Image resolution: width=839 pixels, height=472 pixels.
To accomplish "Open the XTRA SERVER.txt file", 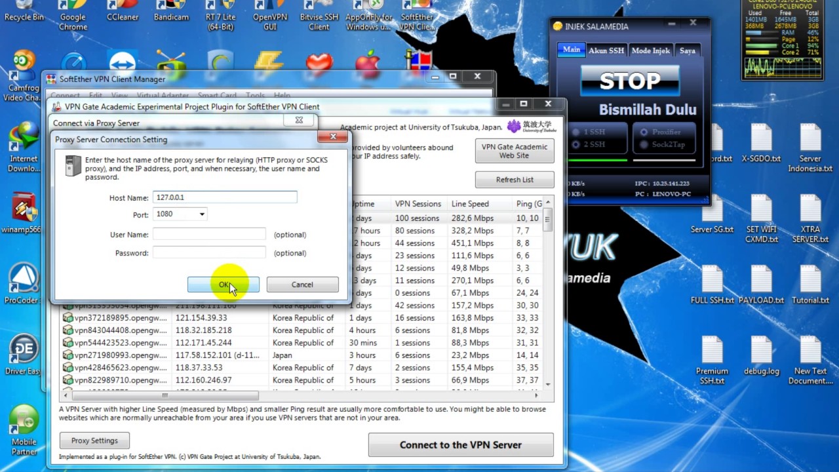I will [810, 218].
